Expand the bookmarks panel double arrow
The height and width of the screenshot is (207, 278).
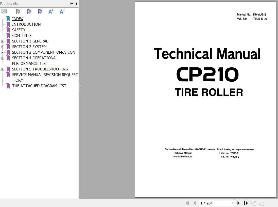pos(72,4)
